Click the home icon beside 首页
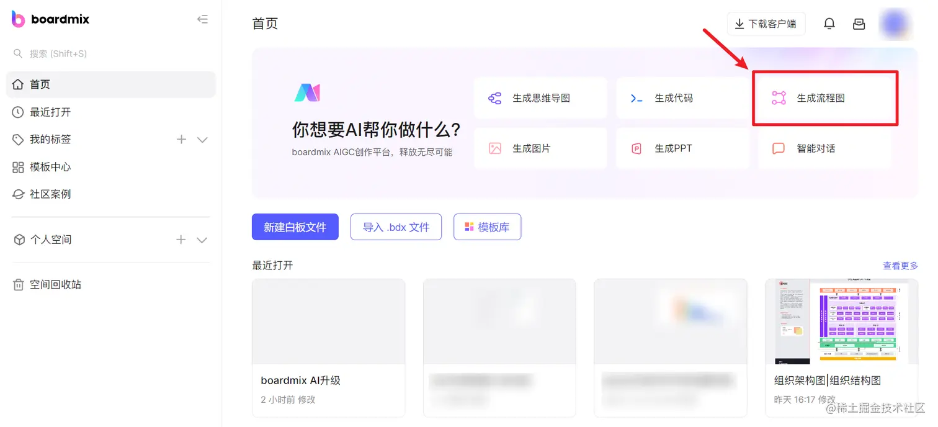Viewport: 938px width, 427px height. [18, 84]
